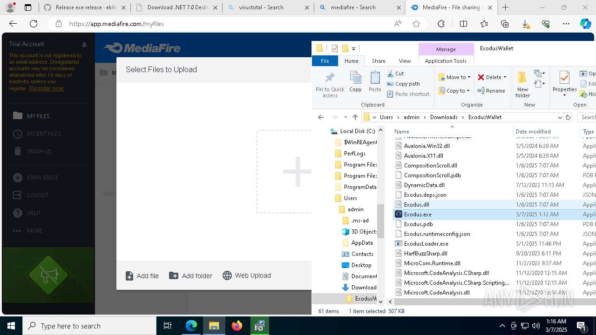Viewport: 596px width, 335px height.
Task: Open Customize Quick Access Toolbar dropdown
Action: click(x=354, y=48)
